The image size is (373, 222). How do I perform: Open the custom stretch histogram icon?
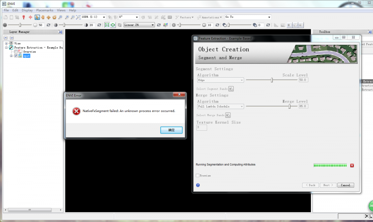[165, 25]
